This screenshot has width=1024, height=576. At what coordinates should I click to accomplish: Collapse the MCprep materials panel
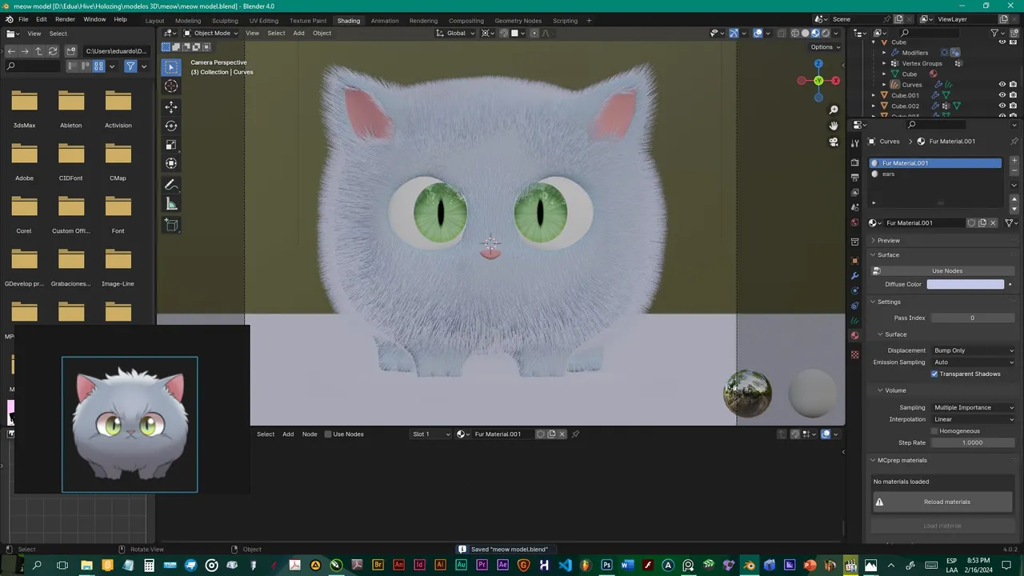[x=902, y=460]
